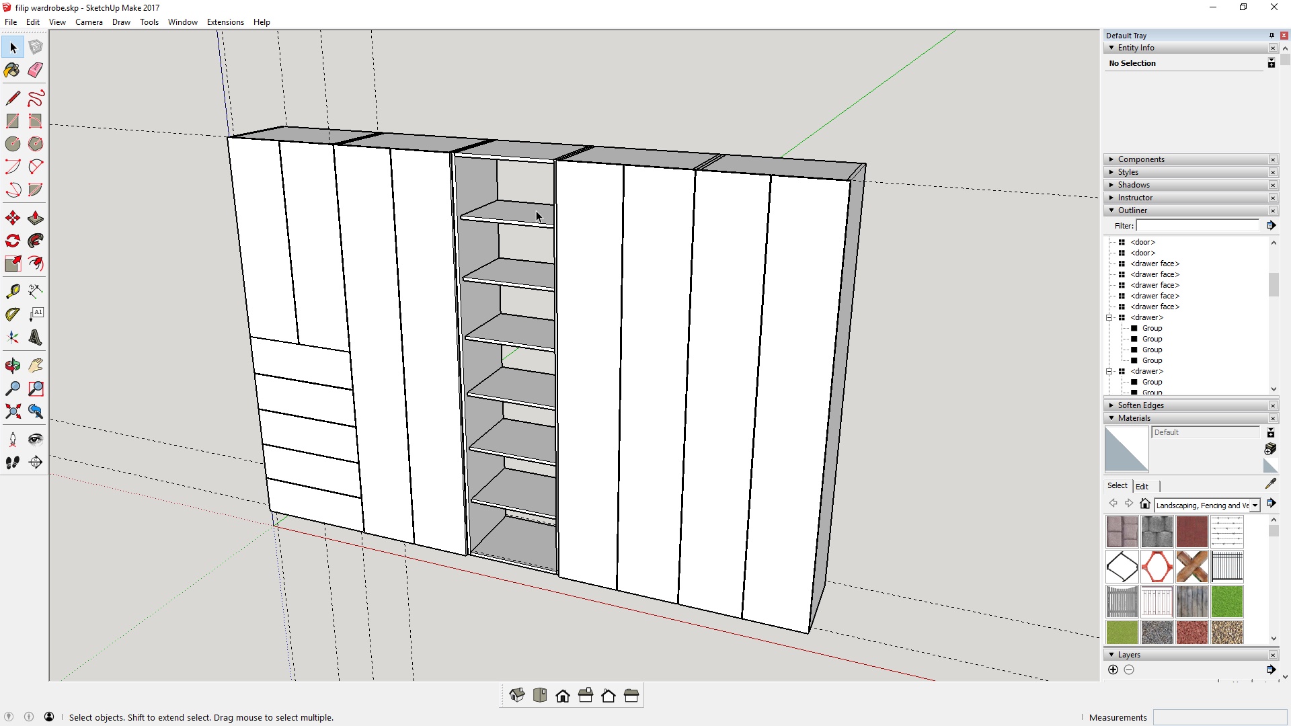
Task: Switch to the Front standard view
Action: [x=563, y=695]
